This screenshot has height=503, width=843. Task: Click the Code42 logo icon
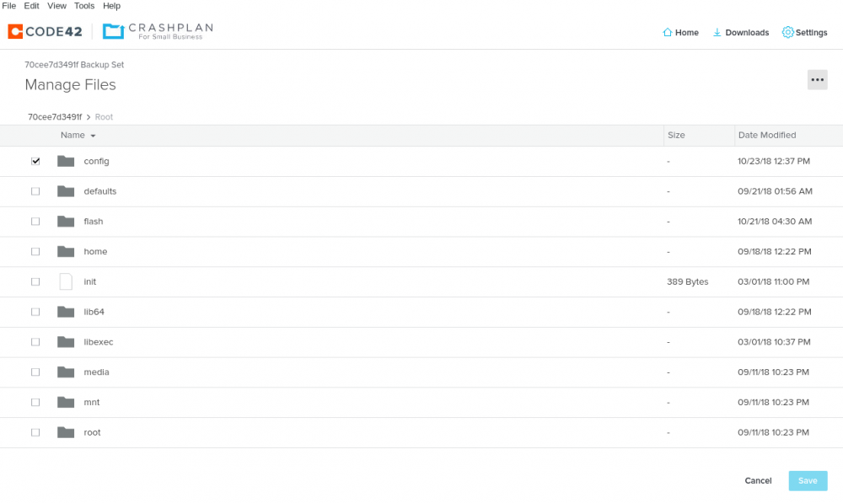[x=15, y=32]
